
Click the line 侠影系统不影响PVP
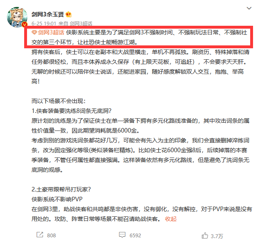pos(57,199)
